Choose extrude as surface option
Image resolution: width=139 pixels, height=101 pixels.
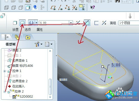(22, 23)
